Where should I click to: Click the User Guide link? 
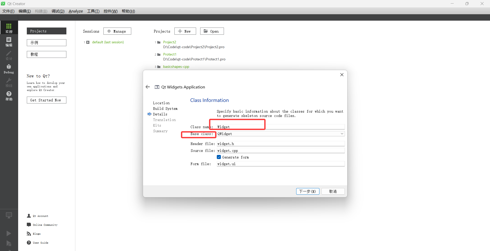click(x=41, y=243)
